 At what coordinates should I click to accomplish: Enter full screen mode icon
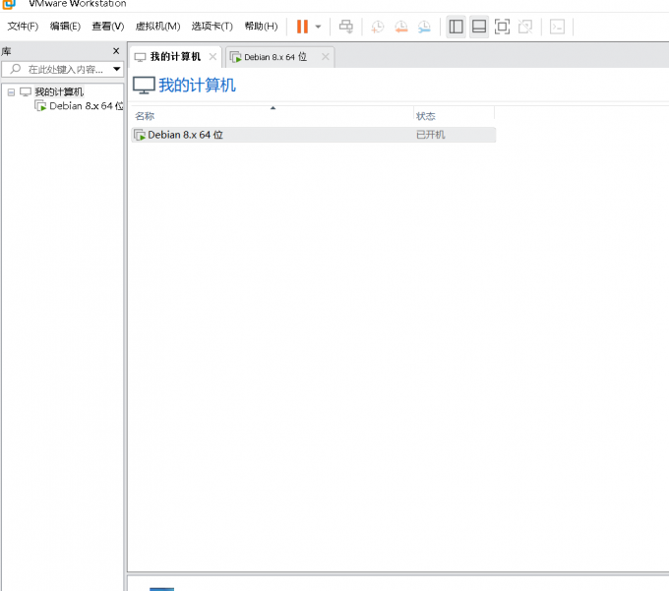click(x=502, y=27)
